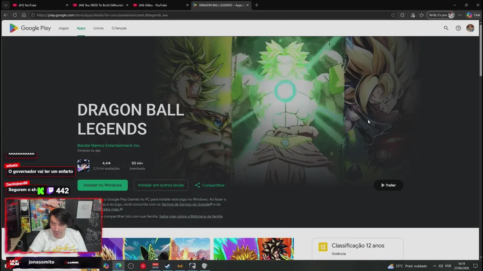Click the 12 content rating badge
Screen dimensions: 483x271
[323, 247]
